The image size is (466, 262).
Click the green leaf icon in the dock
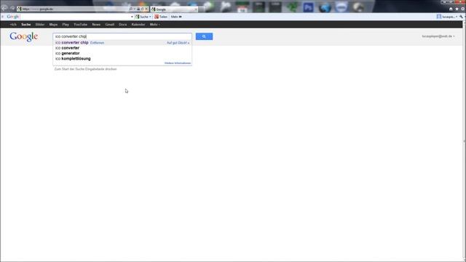(x=292, y=7)
